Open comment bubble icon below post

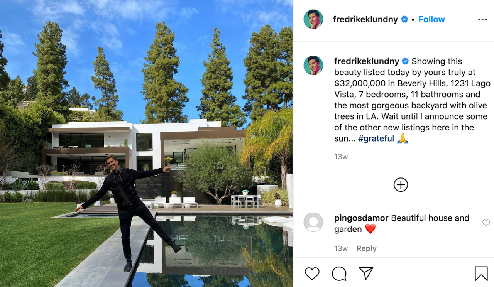click(x=339, y=273)
